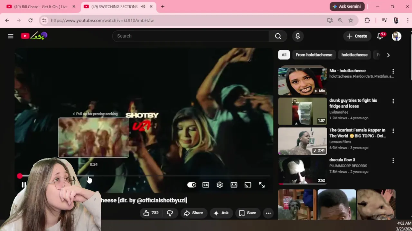Pause the video
Viewport: 412px width, 231px height.
pos(23,185)
